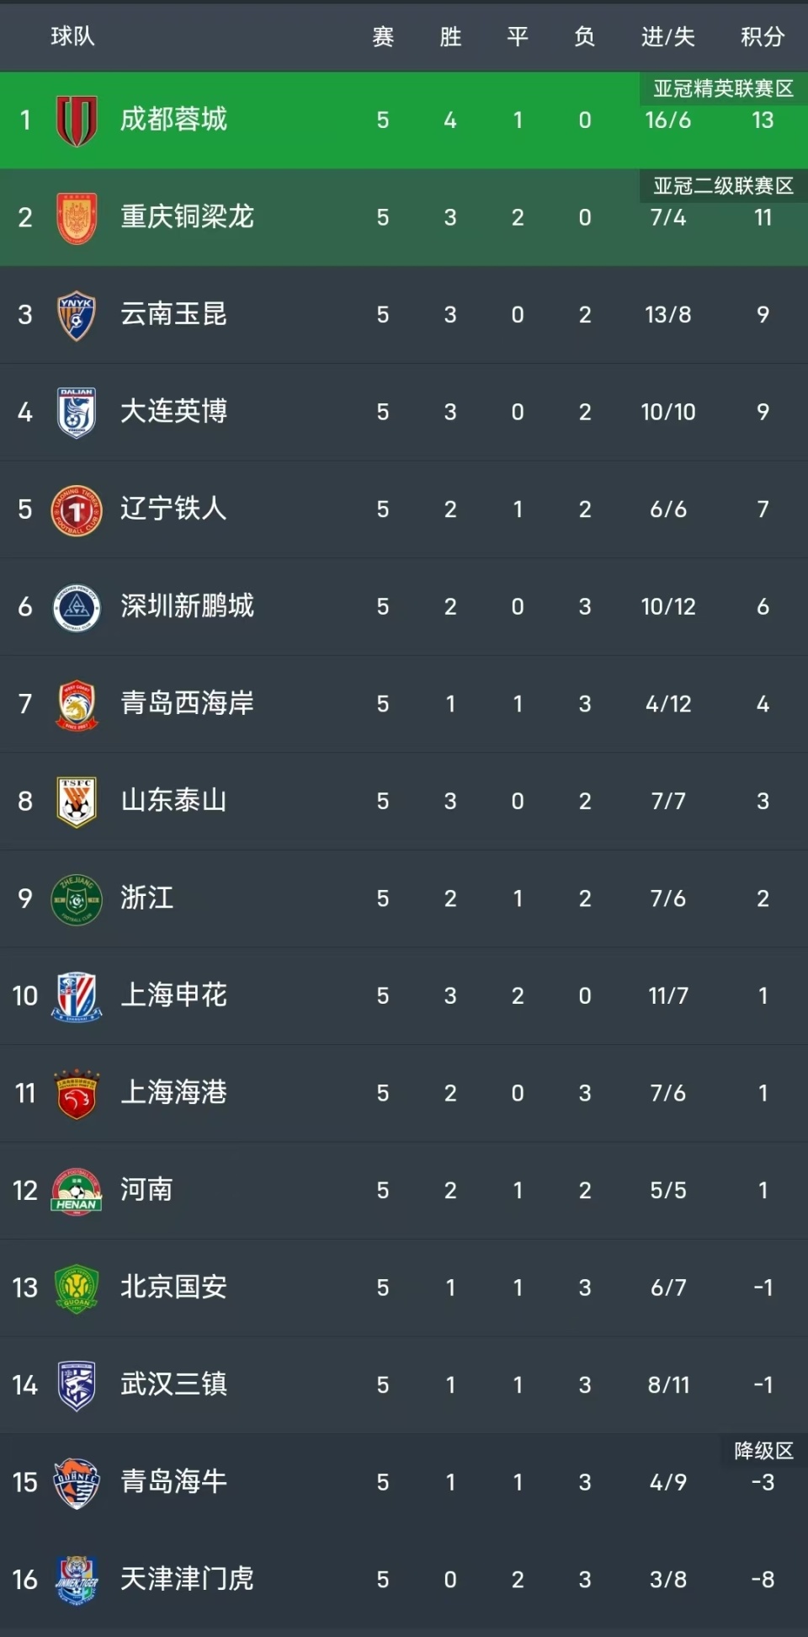
Task: Click the Liaoning Tieren (辽宁铁人) round logo
Action: 77,509
